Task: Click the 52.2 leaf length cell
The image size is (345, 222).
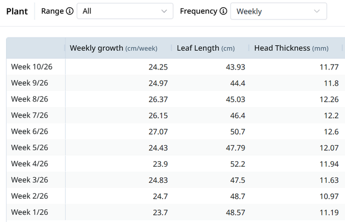Action: point(236,164)
